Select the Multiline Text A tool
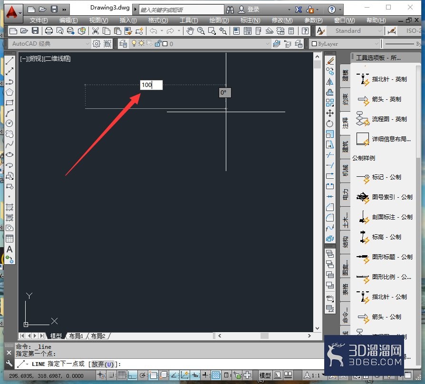Screen dimensions: 425x384 10,249
